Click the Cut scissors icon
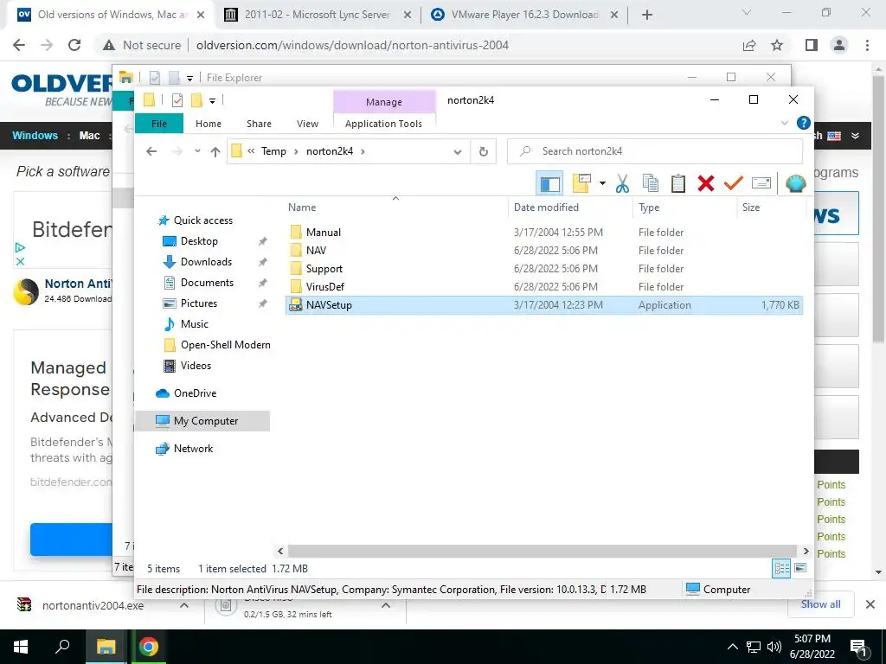886x664 pixels. 622,183
